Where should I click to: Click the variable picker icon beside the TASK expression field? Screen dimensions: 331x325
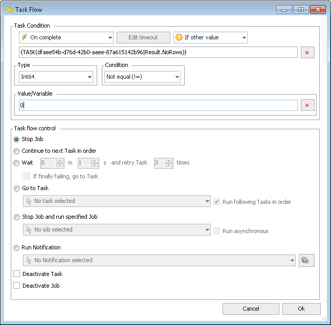307,53
